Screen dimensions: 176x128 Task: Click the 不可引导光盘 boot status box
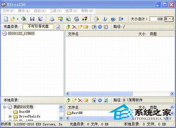click(38, 27)
